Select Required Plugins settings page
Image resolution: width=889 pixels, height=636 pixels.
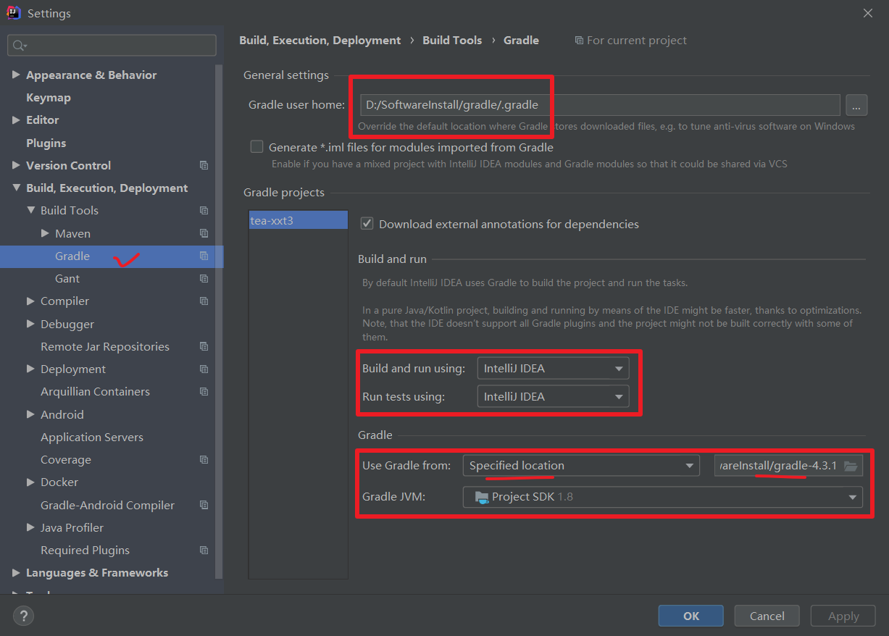(85, 551)
